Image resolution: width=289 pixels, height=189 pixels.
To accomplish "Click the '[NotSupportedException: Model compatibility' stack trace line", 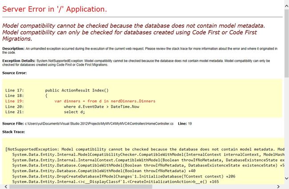I will coord(145,149).
